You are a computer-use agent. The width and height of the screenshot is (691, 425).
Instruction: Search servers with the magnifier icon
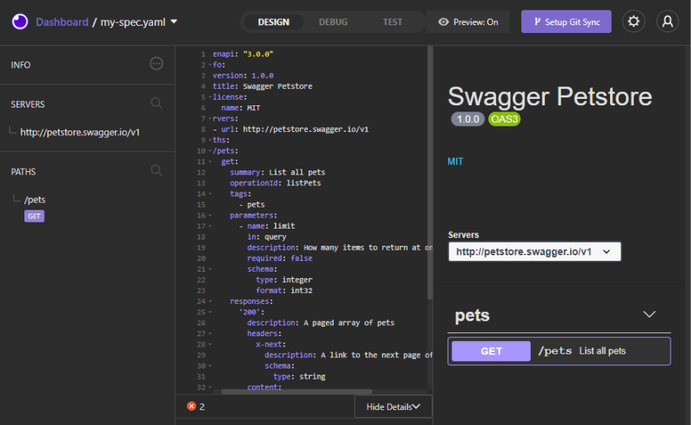156,104
